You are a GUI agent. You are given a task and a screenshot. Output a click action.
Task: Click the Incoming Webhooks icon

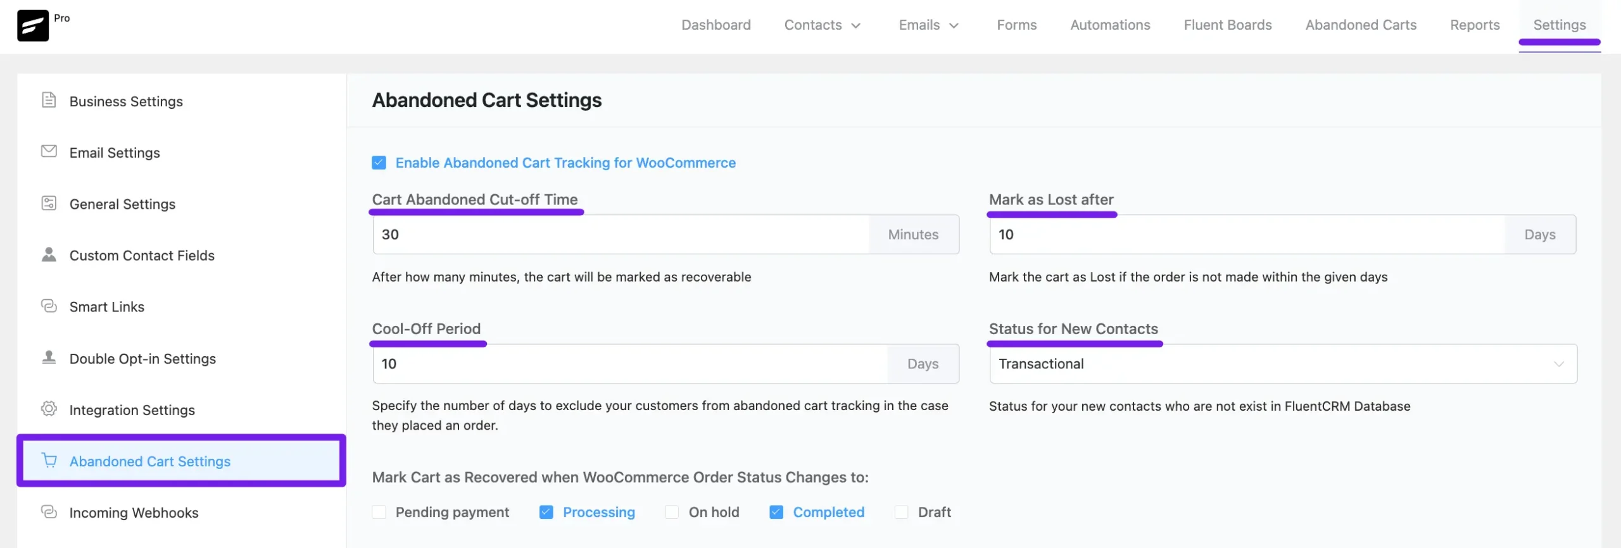[49, 511]
